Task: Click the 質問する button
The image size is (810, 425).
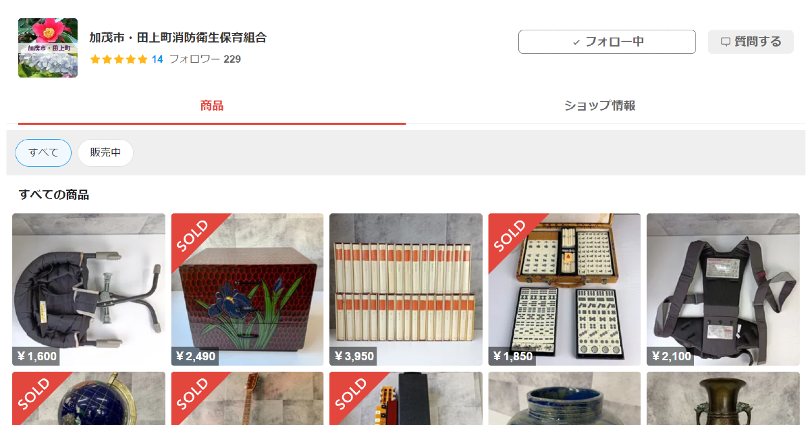Action: (x=751, y=42)
